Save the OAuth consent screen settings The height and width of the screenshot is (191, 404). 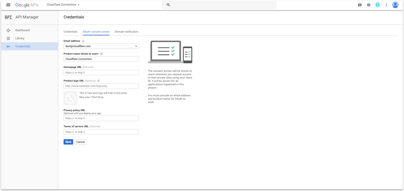pos(68,142)
